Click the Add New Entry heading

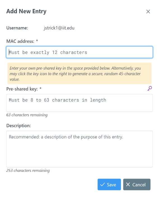26,11
